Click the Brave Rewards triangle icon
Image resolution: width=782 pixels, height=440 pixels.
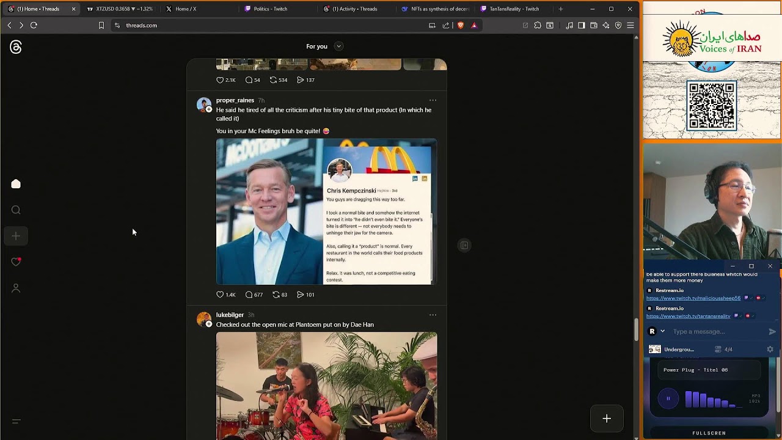tap(473, 25)
